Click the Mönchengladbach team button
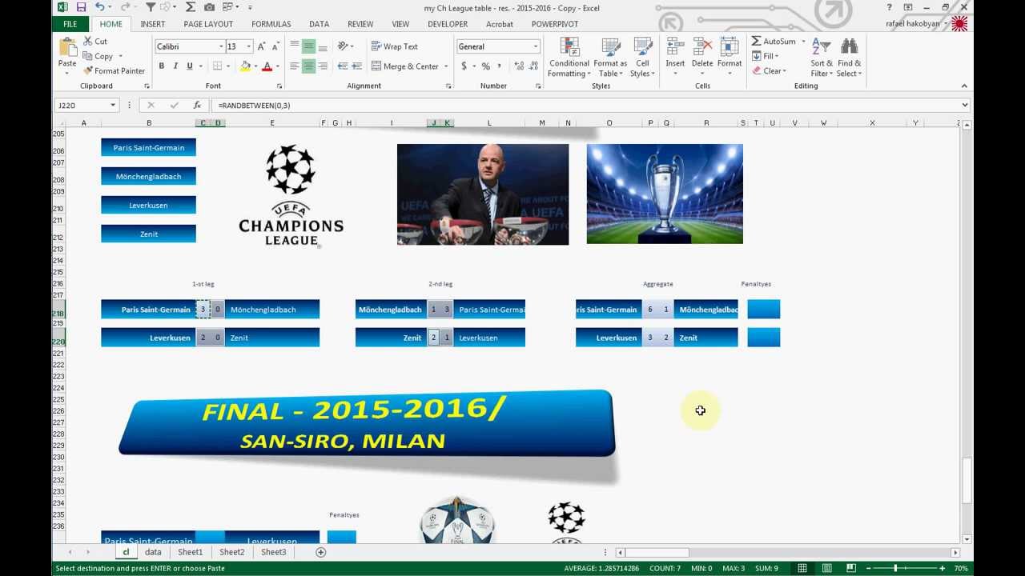This screenshot has width=1025, height=576. point(148,176)
